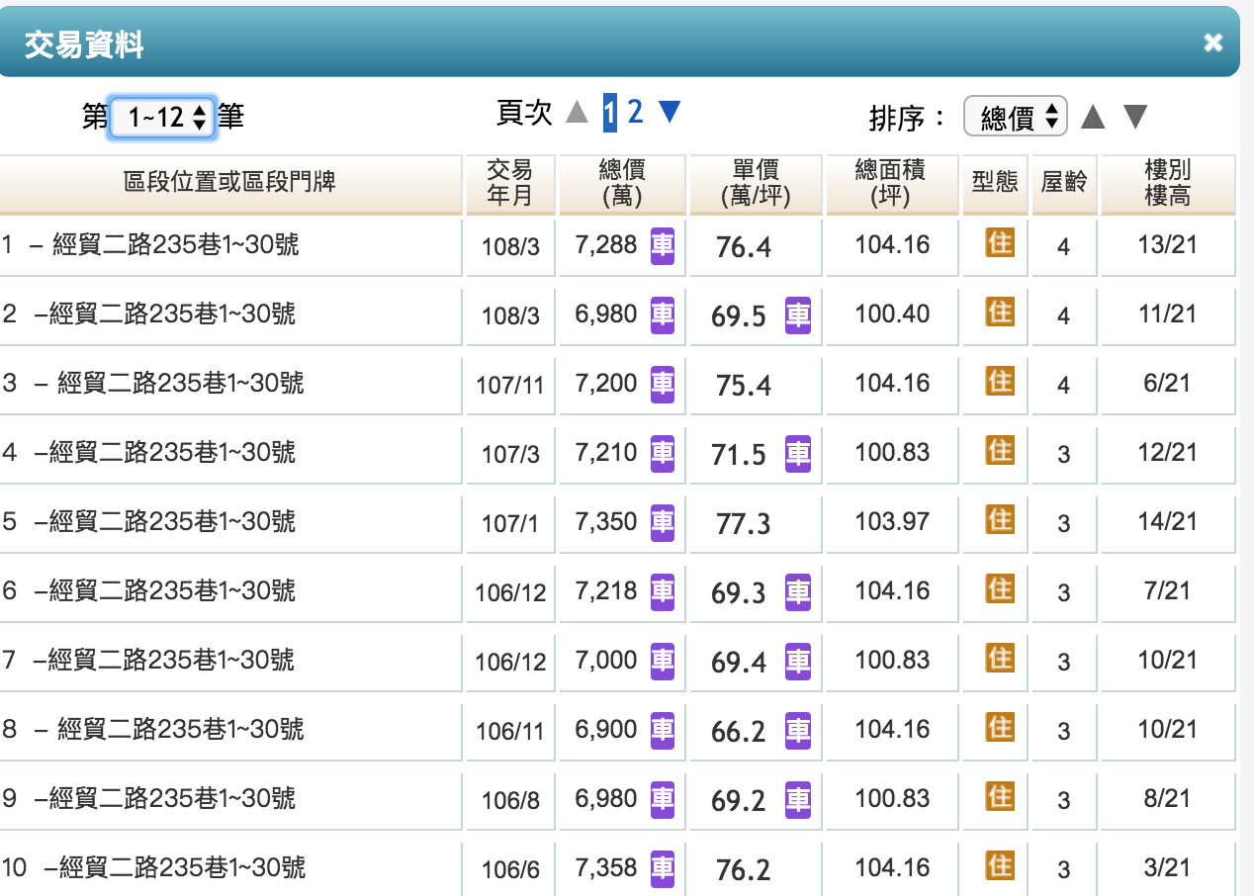Click the floor value 13/21
1254x896 pixels.
pyautogui.click(x=1167, y=245)
